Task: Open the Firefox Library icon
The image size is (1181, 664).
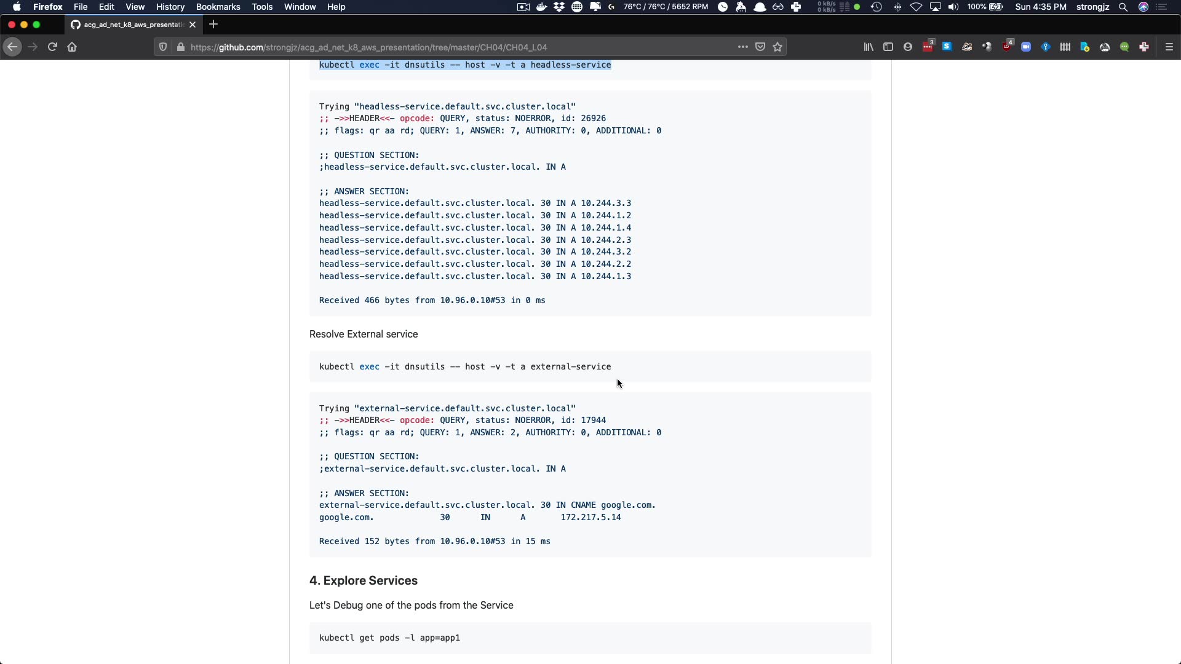Action: tap(869, 47)
